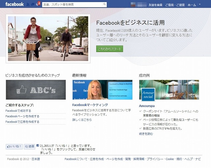The image size is (211, 168).
Task: Open friend requests icon in header
Action: point(28,4)
